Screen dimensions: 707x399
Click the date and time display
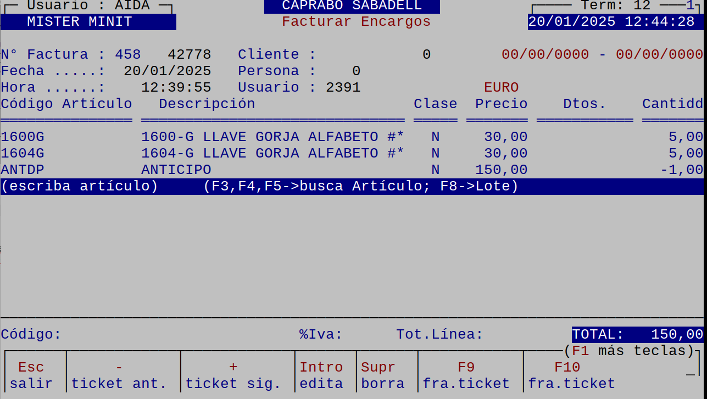coord(615,21)
